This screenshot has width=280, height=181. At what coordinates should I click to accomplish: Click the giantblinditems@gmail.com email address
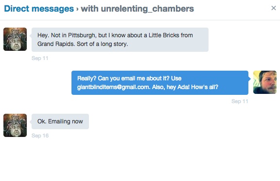(113, 87)
